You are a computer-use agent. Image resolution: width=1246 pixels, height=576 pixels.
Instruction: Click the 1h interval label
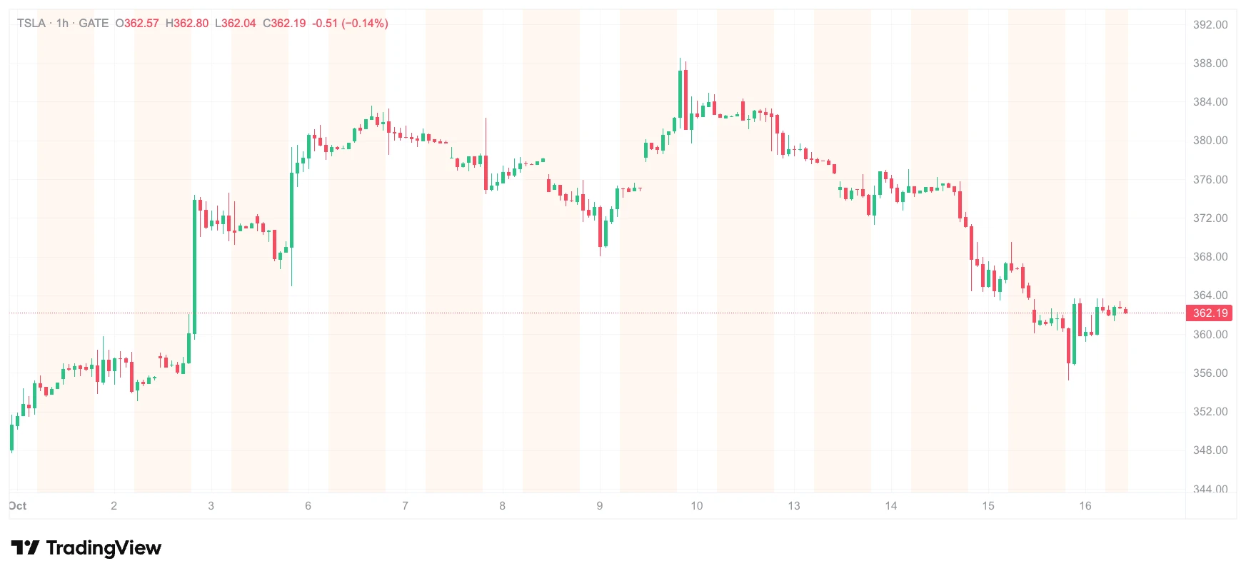(63, 23)
